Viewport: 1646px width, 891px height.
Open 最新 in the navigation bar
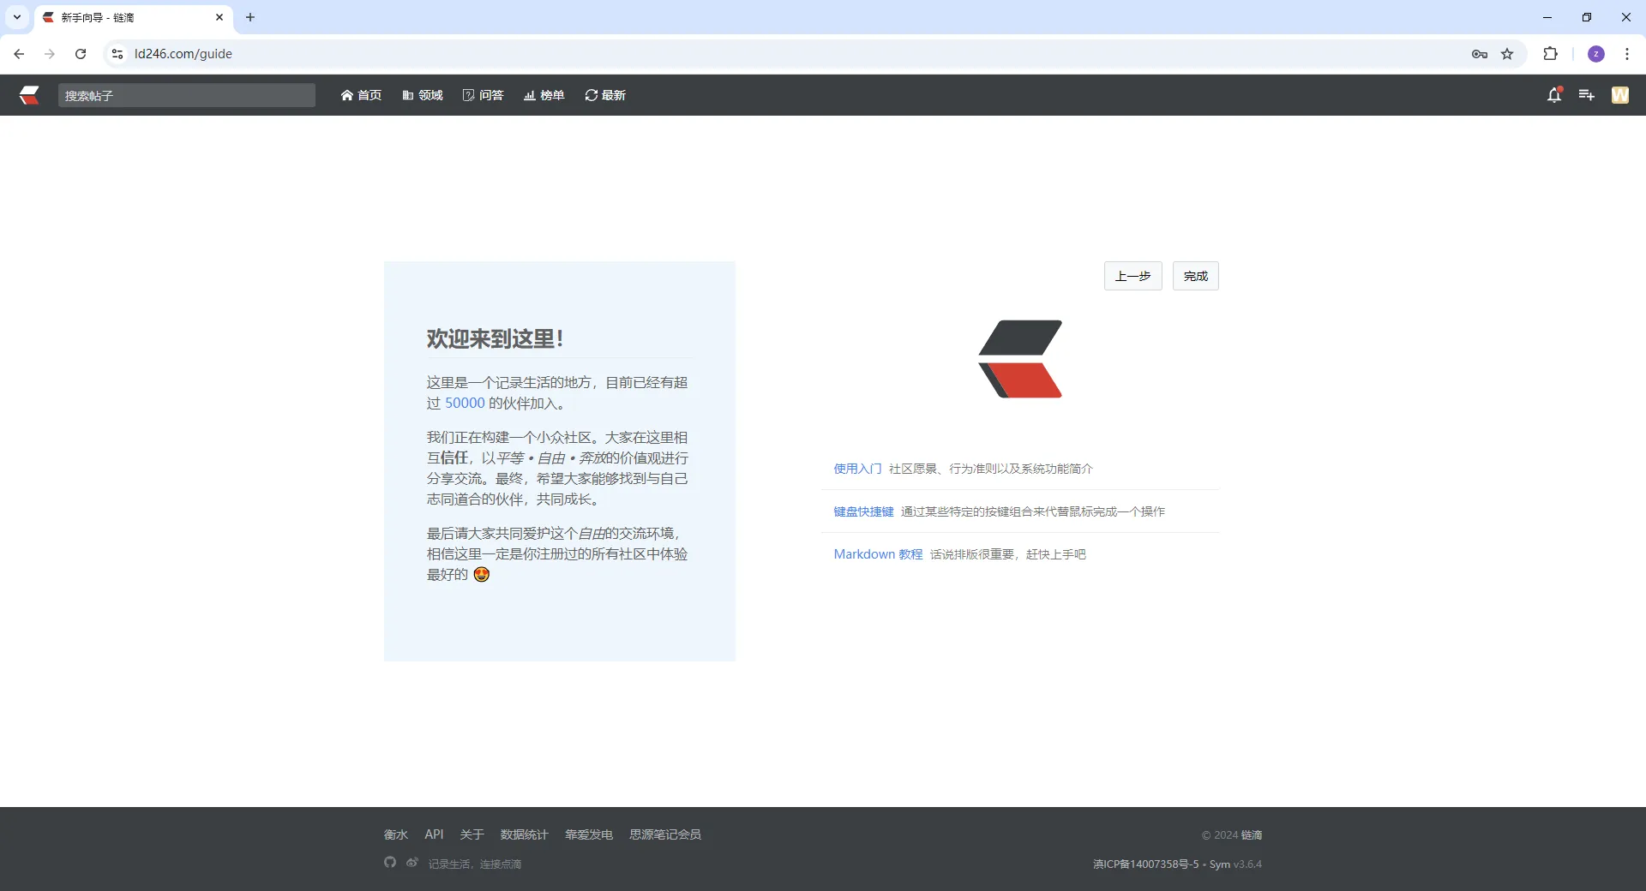pos(605,95)
